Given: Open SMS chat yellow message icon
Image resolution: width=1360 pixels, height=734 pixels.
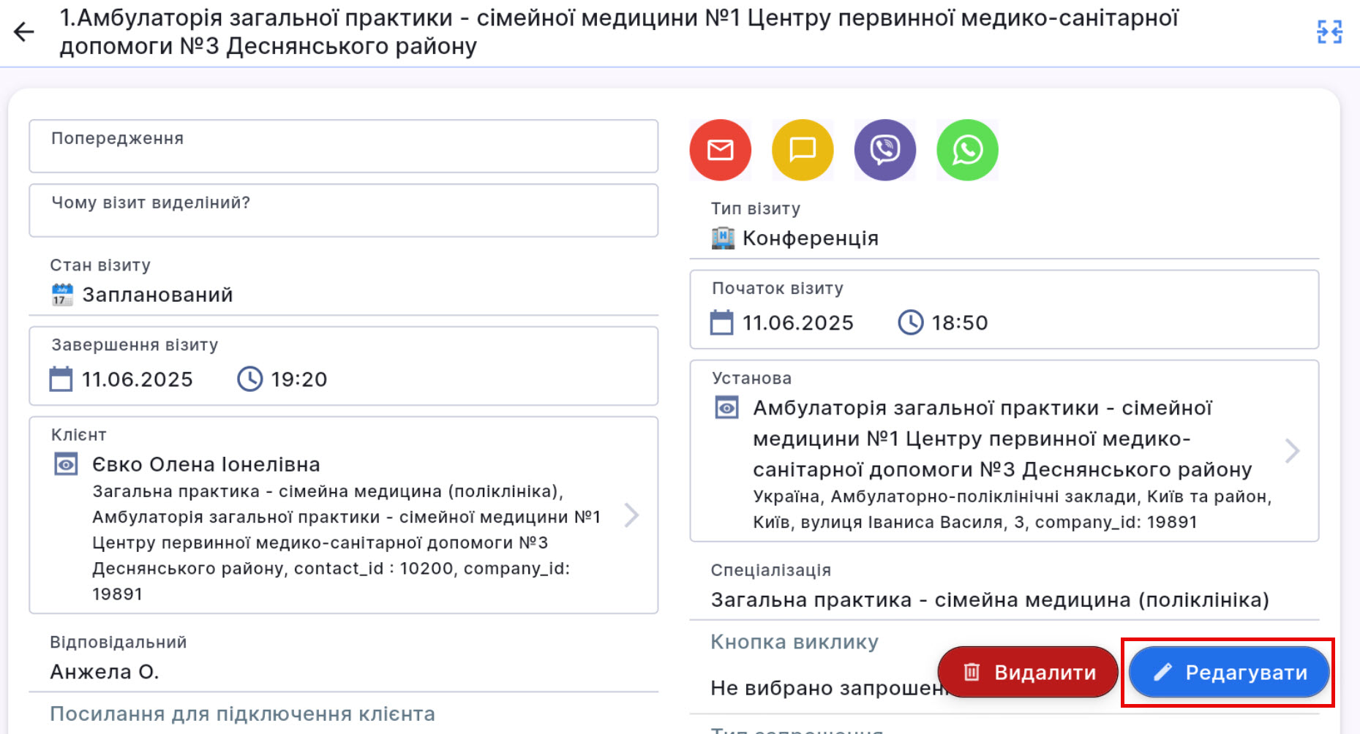Looking at the screenshot, I should point(803,150).
